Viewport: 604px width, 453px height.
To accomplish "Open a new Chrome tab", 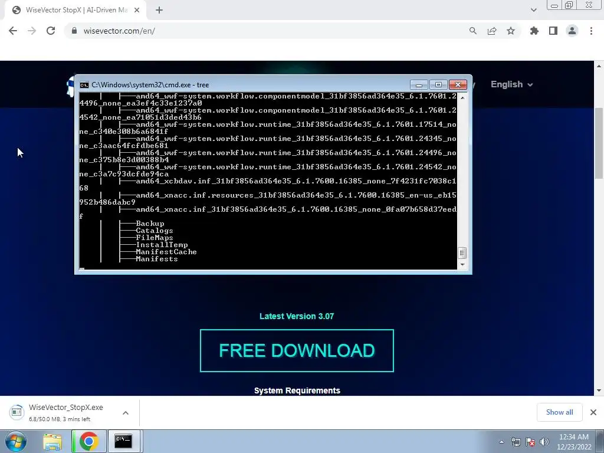I will [159, 10].
